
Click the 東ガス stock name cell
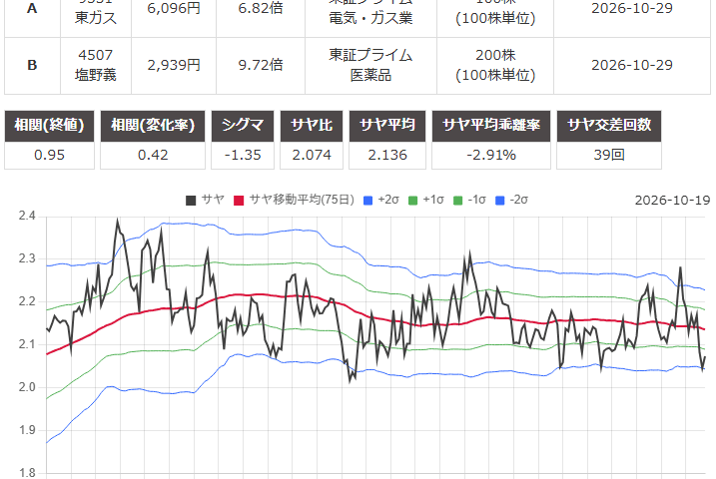pos(96,18)
